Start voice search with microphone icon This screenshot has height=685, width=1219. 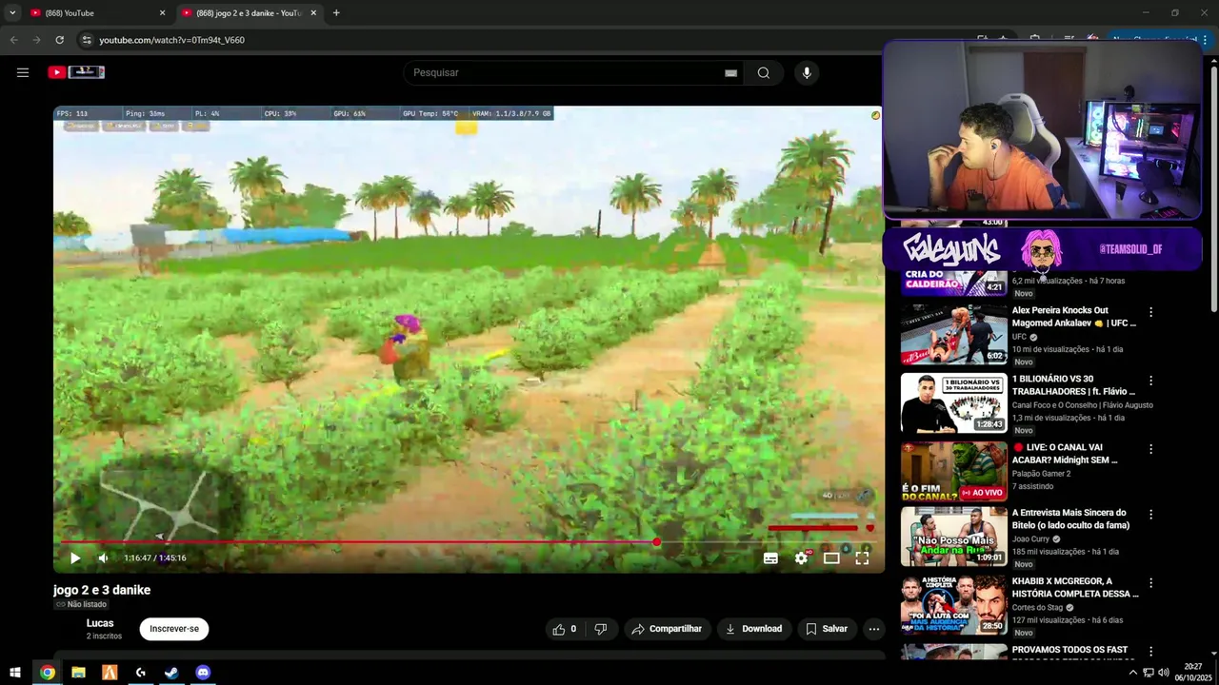(x=807, y=73)
